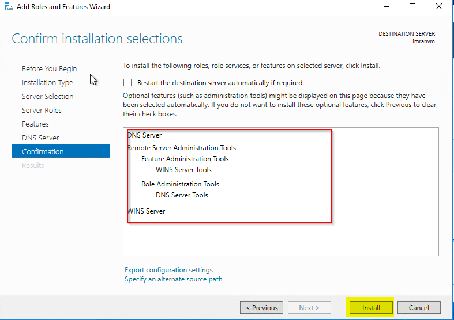Select DNS Server in the selections list
454x320 pixels.
[144, 135]
